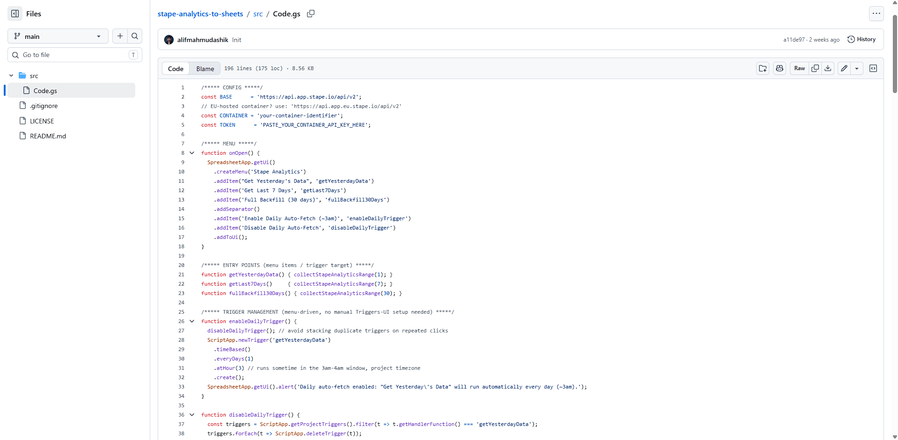Collapse disableDailyTrigger function at line 36

[x=192, y=415]
